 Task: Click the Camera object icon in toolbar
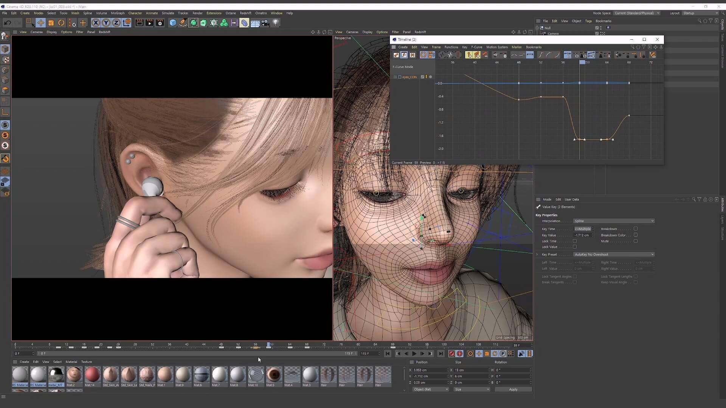pos(265,23)
